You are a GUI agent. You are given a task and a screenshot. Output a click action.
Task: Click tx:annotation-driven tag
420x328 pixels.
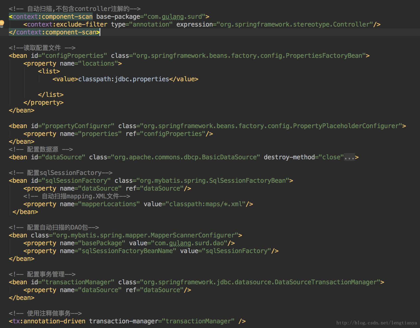[47, 321]
